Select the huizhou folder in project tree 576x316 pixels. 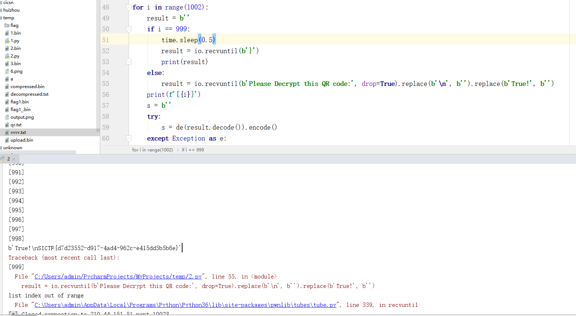[x=11, y=10]
